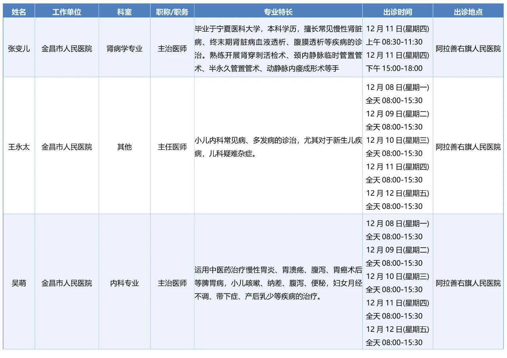Image resolution: width=507 pixels, height=358 pixels.
Task: Select the 职称/职务 column header
Action: (x=172, y=12)
